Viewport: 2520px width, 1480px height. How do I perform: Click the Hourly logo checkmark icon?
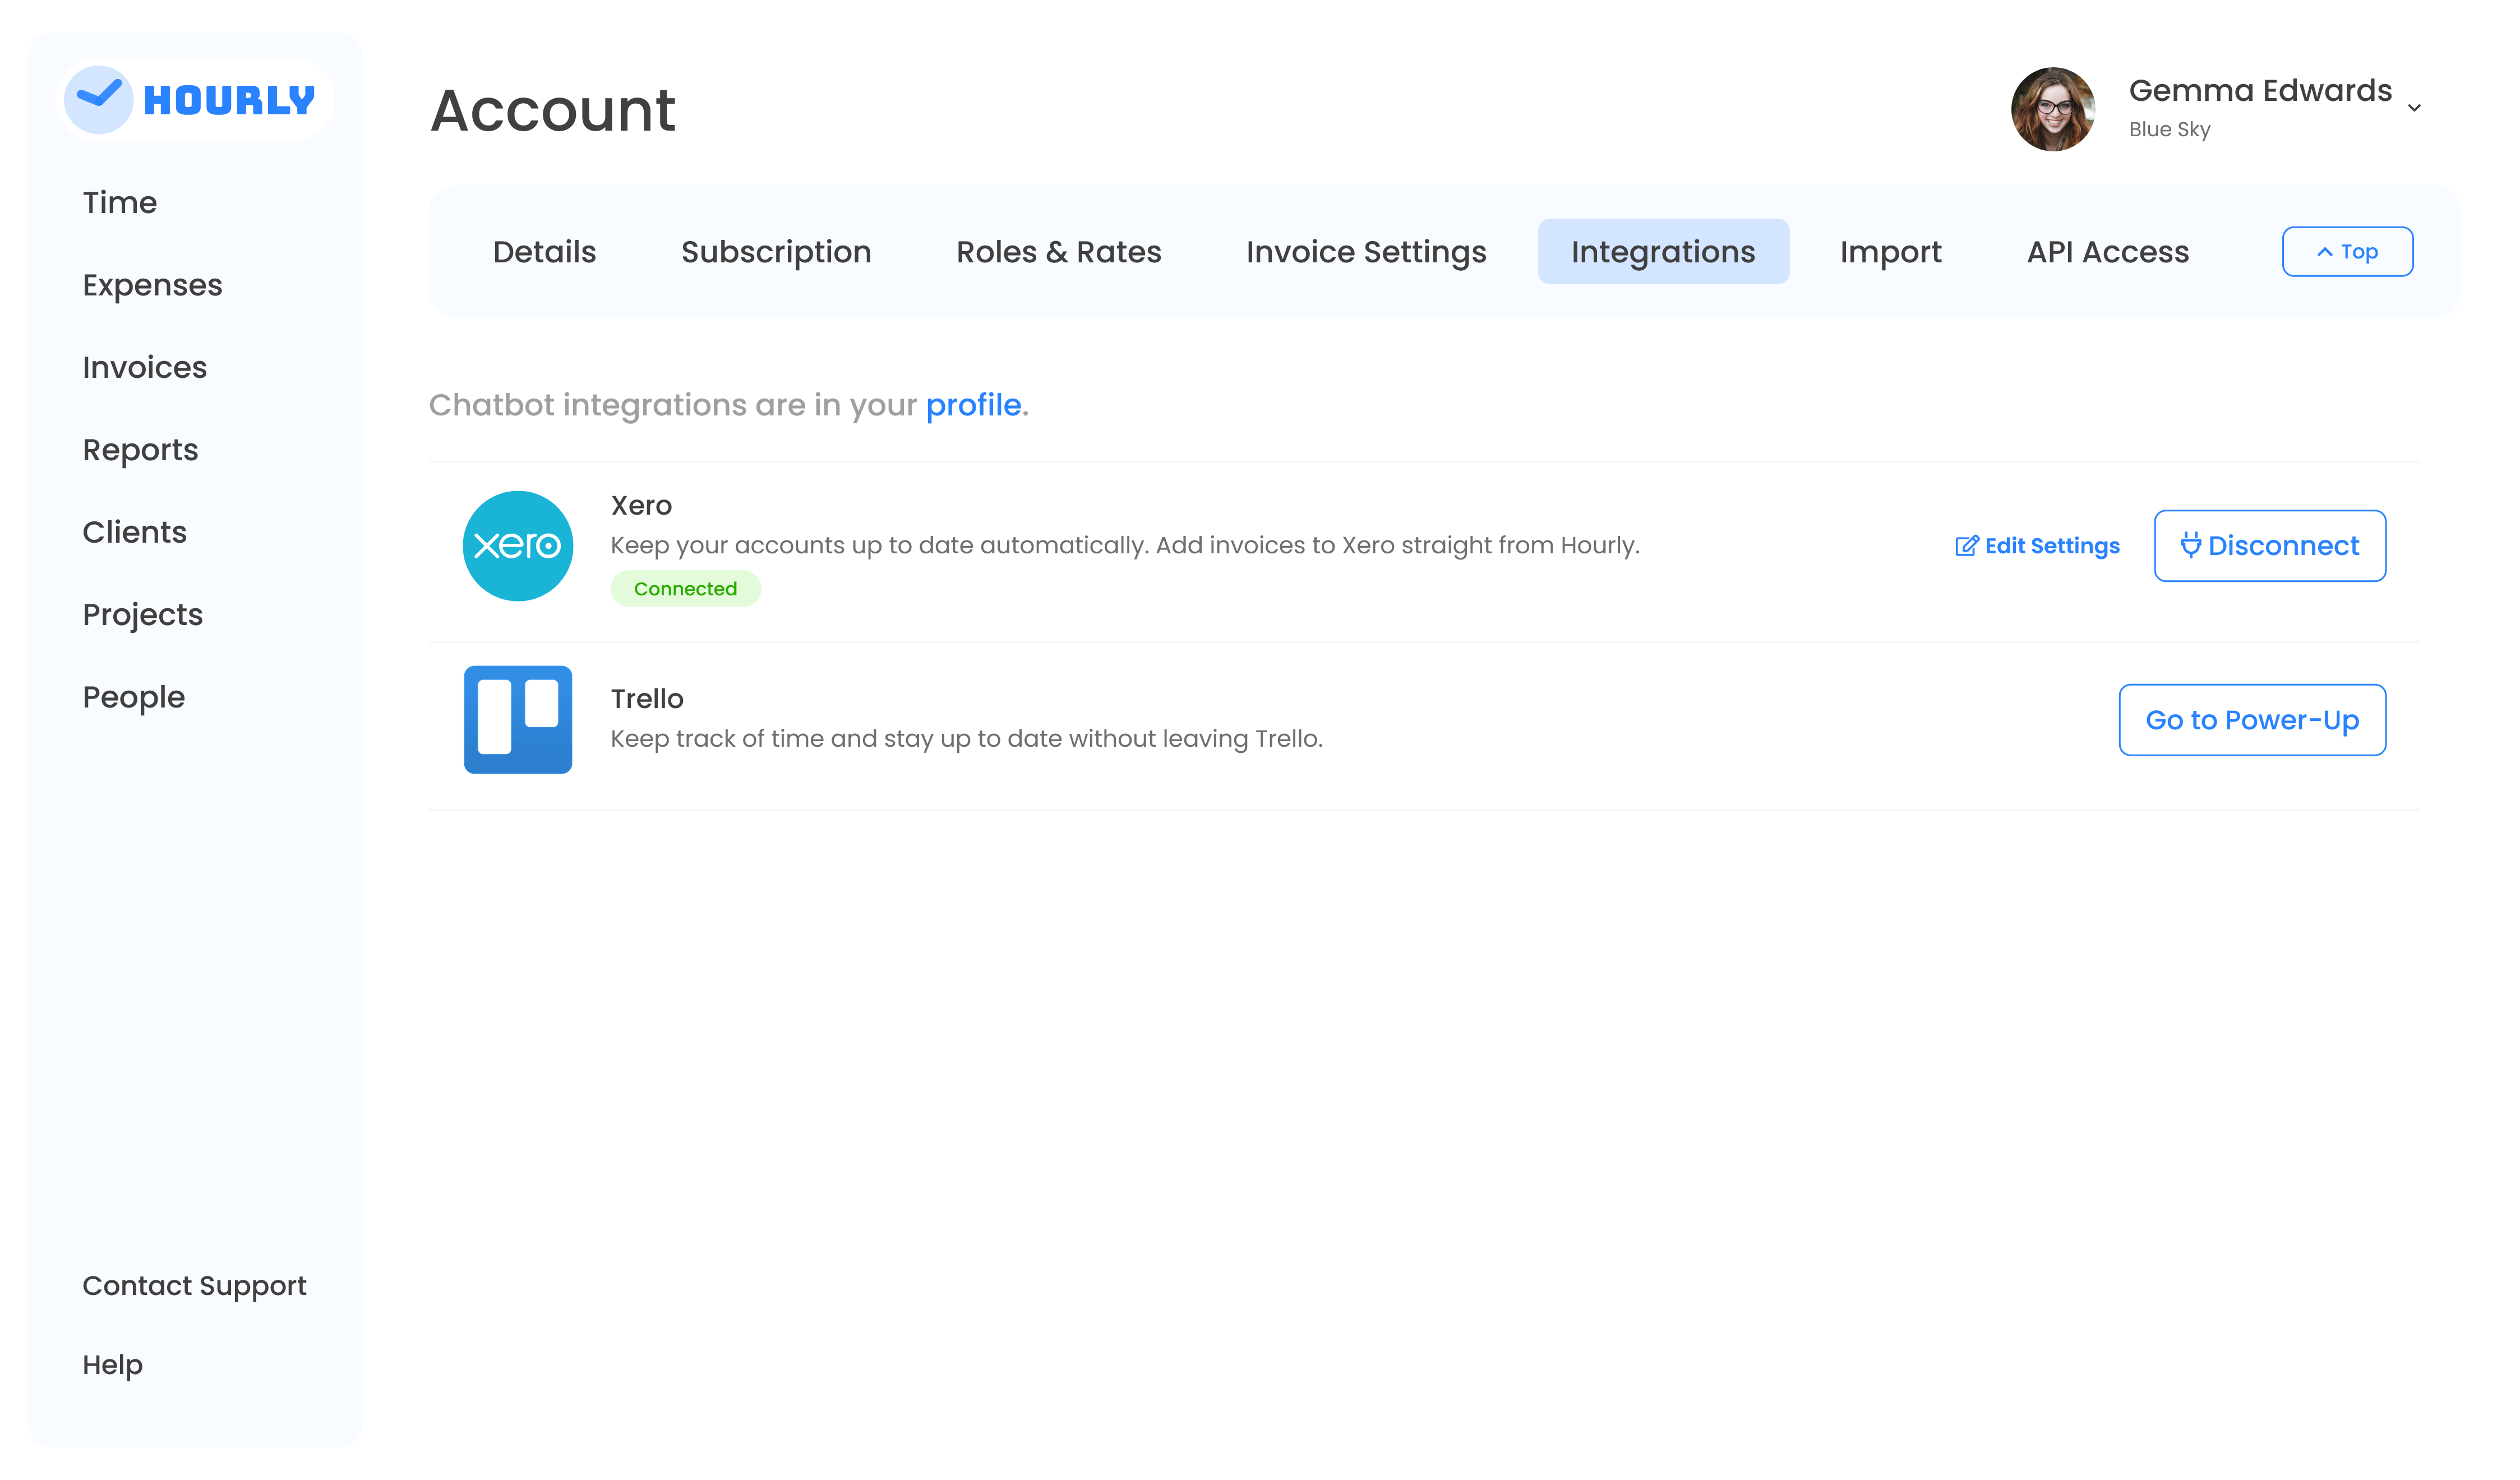point(98,99)
